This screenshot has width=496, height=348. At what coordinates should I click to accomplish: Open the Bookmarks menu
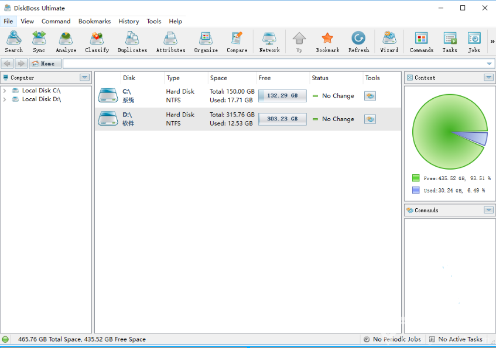[95, 21]
